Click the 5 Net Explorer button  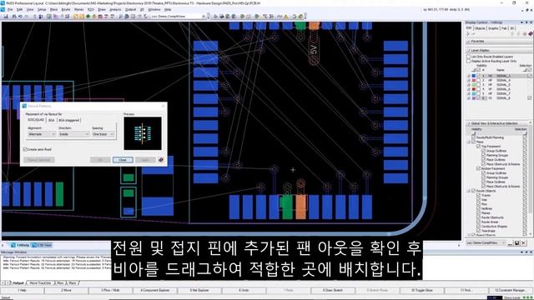(x=199, y=291)
